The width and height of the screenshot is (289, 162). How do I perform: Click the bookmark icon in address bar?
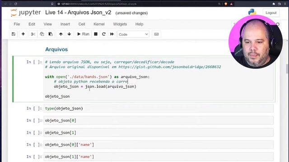tap(52, 4)
